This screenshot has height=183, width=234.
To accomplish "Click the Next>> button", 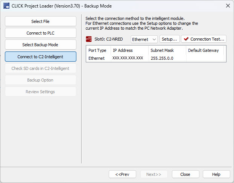I will (x=154, y=174).
